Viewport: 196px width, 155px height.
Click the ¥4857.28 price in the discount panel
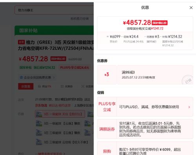point(137,22)
